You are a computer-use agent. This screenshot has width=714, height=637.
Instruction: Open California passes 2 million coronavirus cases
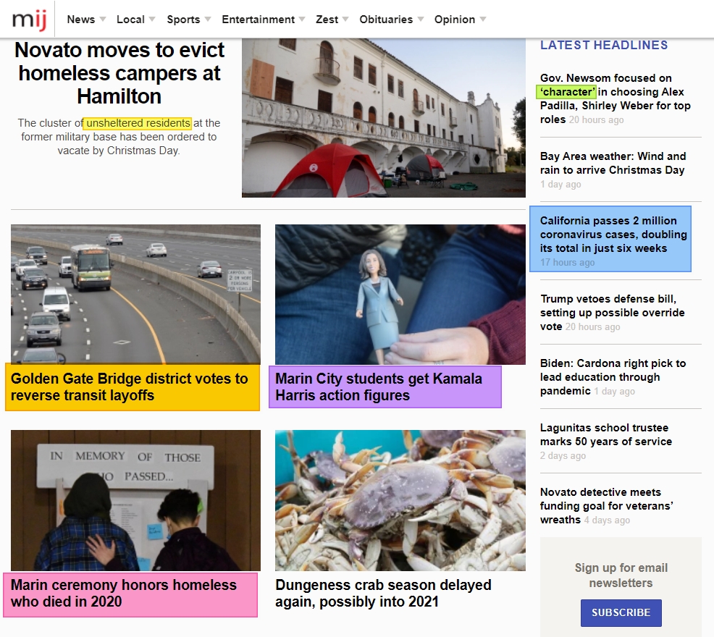[x=613, y=235]
